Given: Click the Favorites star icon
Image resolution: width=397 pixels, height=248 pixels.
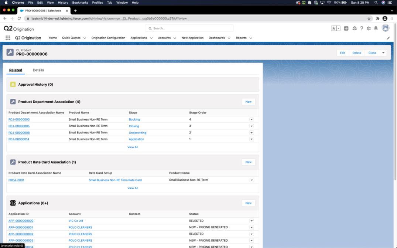Looking at the screenshot, I should [x=334, y=28].
